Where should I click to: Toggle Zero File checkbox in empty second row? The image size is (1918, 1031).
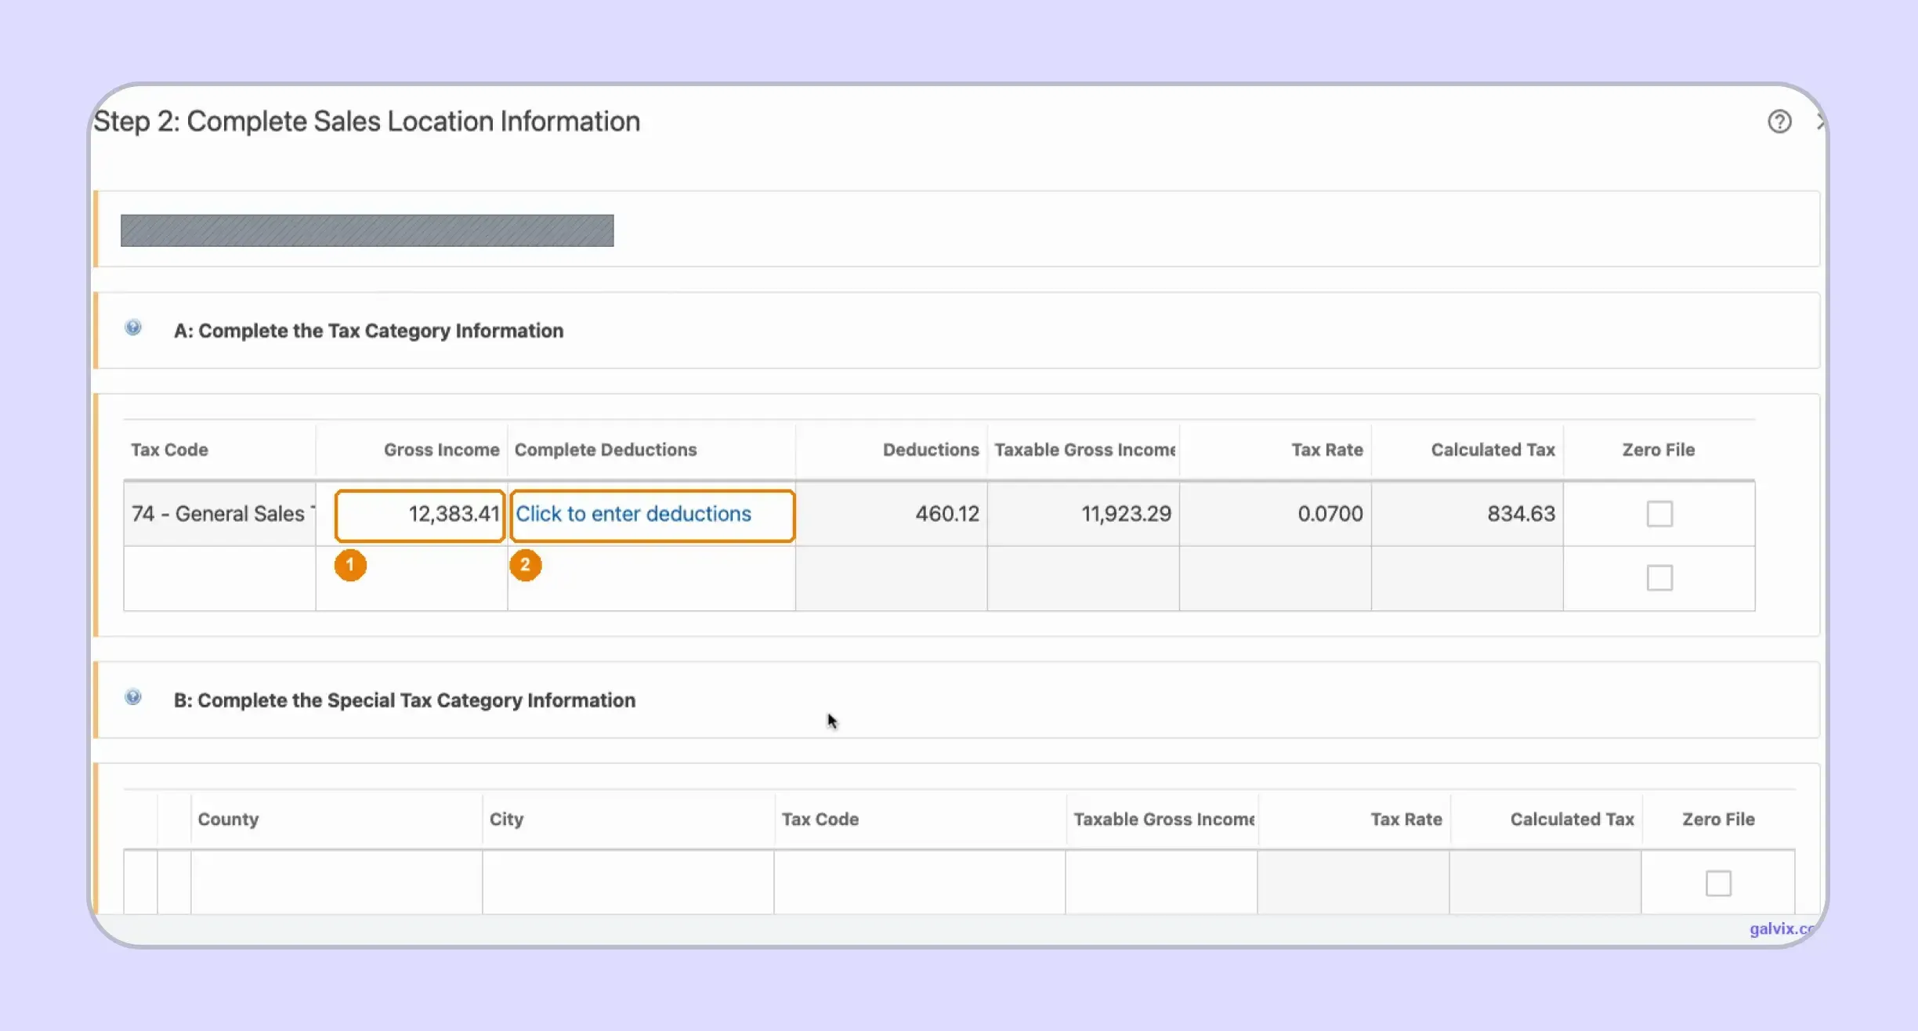pyautogui.click(x=1659, y=578)
